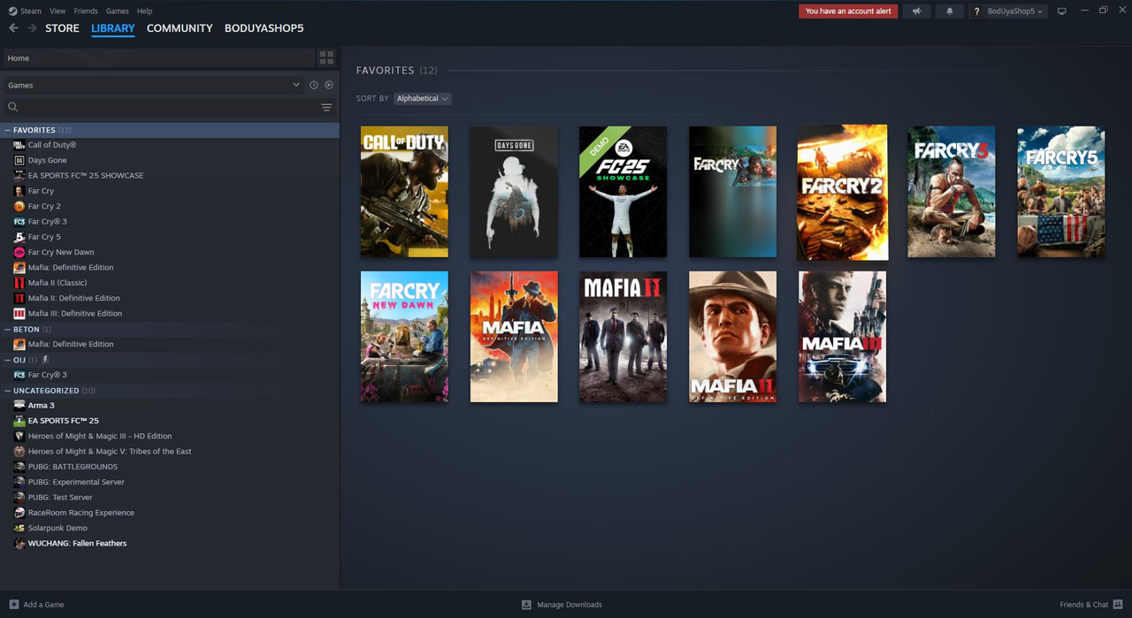The width and height of the screenshot is (1132, 618).
Task: Open the Days Gone cover thumbnail
Action: point(514,192)
